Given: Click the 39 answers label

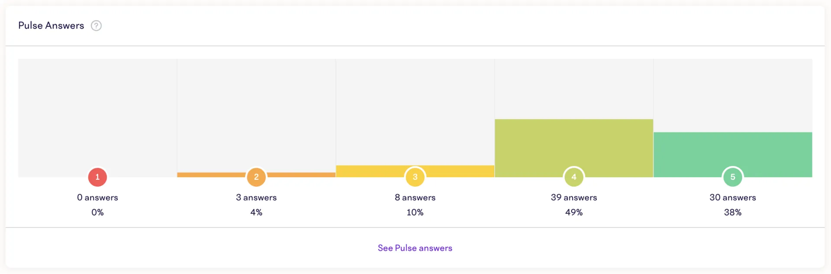Looking at the screenshot, I should click(574, 198).
